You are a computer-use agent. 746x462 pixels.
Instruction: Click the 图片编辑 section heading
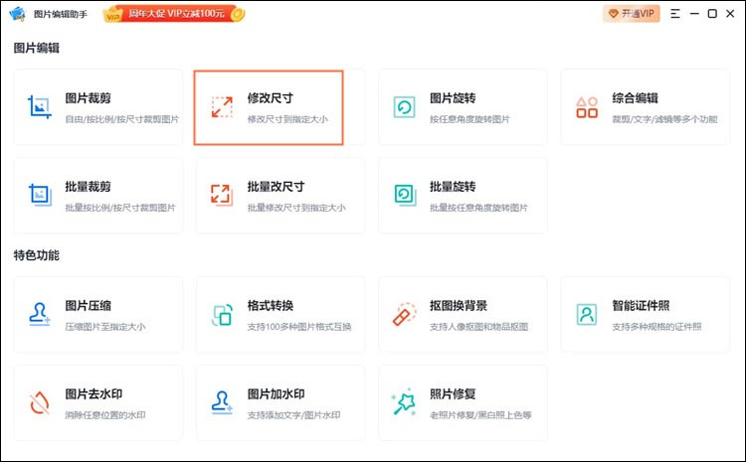[x=37, y=48]
